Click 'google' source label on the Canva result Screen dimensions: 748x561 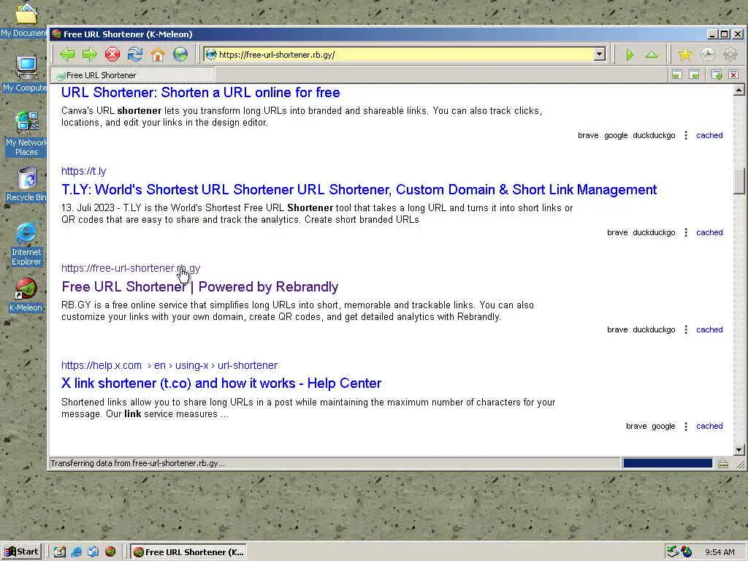pyautogui.click(x=616, y=135)
